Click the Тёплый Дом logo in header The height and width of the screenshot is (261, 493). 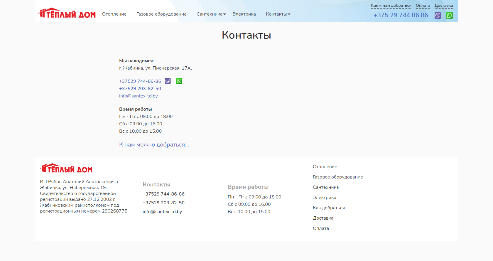67,13
